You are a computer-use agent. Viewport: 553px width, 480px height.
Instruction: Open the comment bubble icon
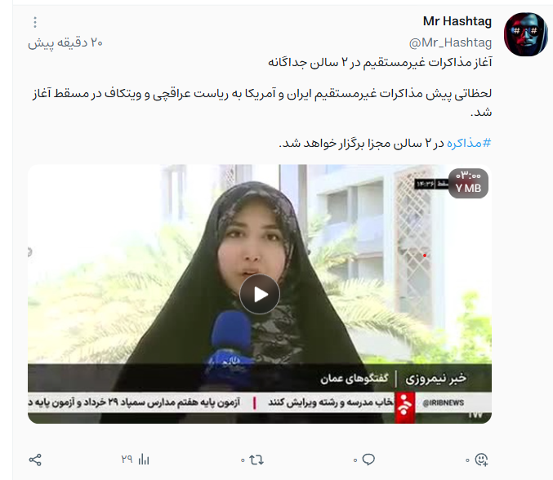point(368,460)
